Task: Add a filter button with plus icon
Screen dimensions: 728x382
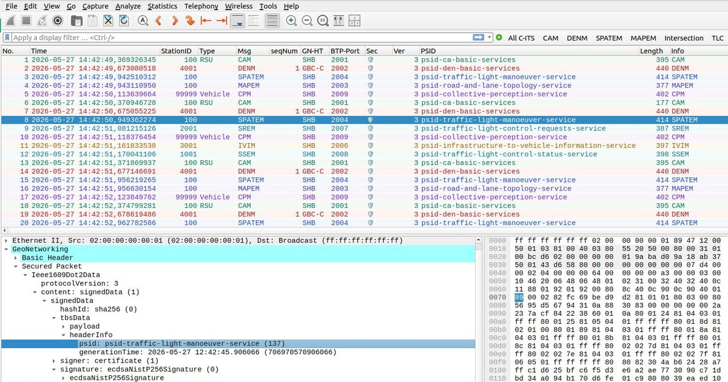Action: (499, 38)
